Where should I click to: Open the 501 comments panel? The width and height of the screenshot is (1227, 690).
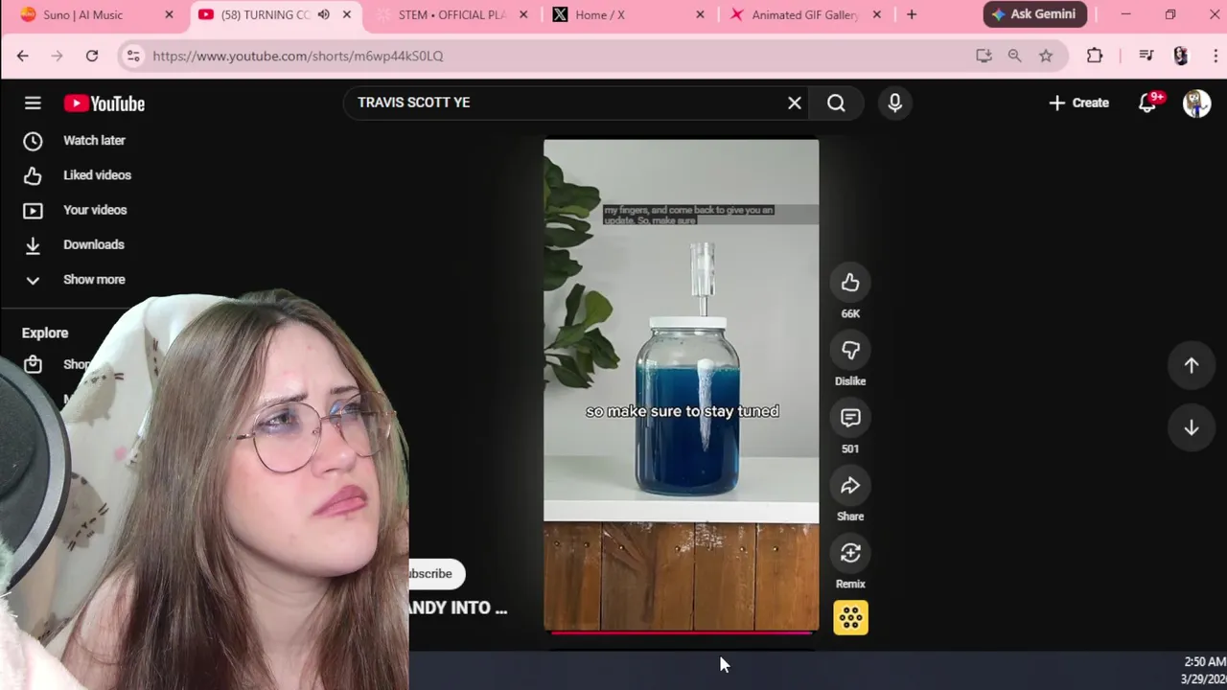click(x=850, y=418)
